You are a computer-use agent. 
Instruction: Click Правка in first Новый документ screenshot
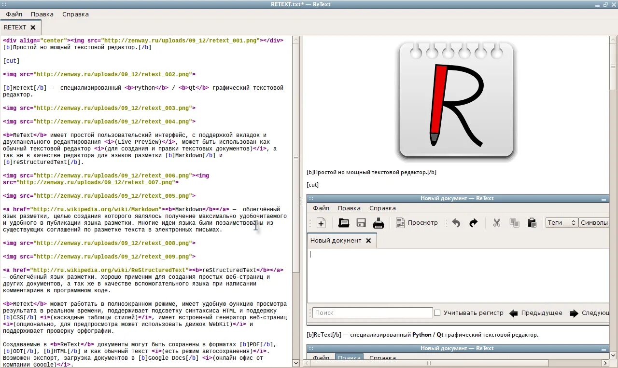point(349,208)
